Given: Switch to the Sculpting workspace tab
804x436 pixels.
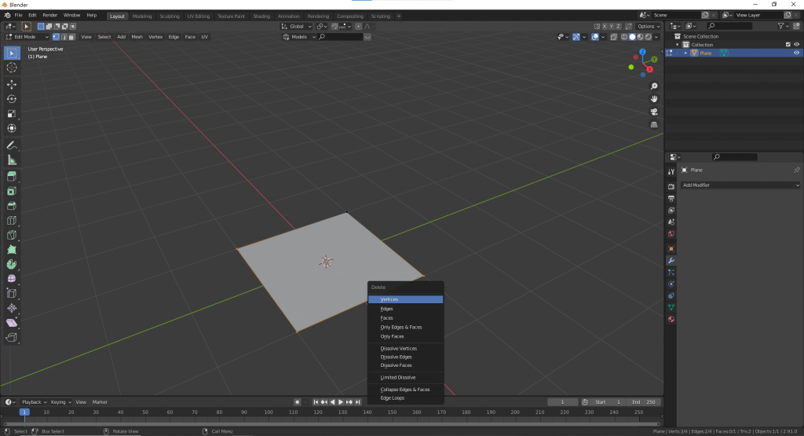Looking at the screenshot, I should click(170, 16).
